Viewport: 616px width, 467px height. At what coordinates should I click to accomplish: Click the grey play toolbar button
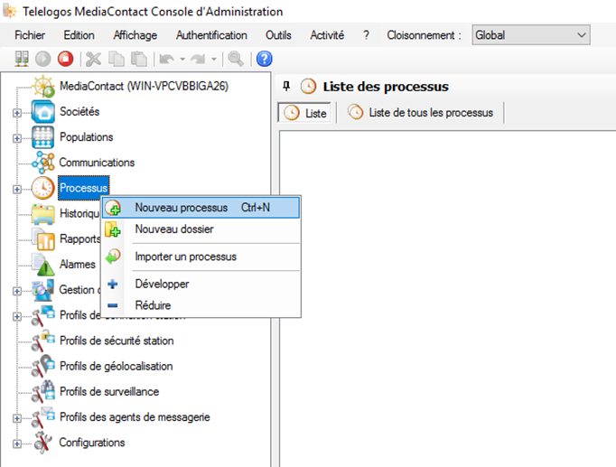tap(42, 59)
